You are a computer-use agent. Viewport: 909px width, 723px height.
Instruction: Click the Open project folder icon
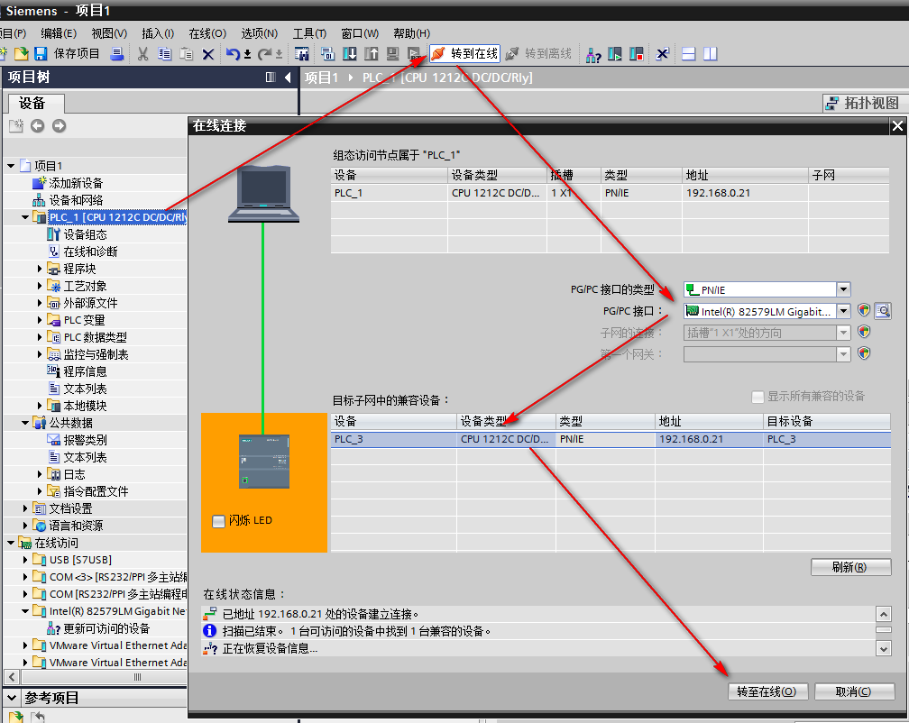(x=21, y=54)
